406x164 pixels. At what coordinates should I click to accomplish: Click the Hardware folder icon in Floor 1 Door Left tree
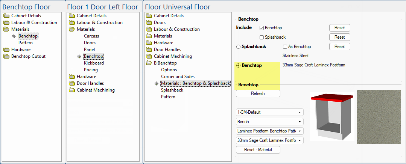coord(72,77)
